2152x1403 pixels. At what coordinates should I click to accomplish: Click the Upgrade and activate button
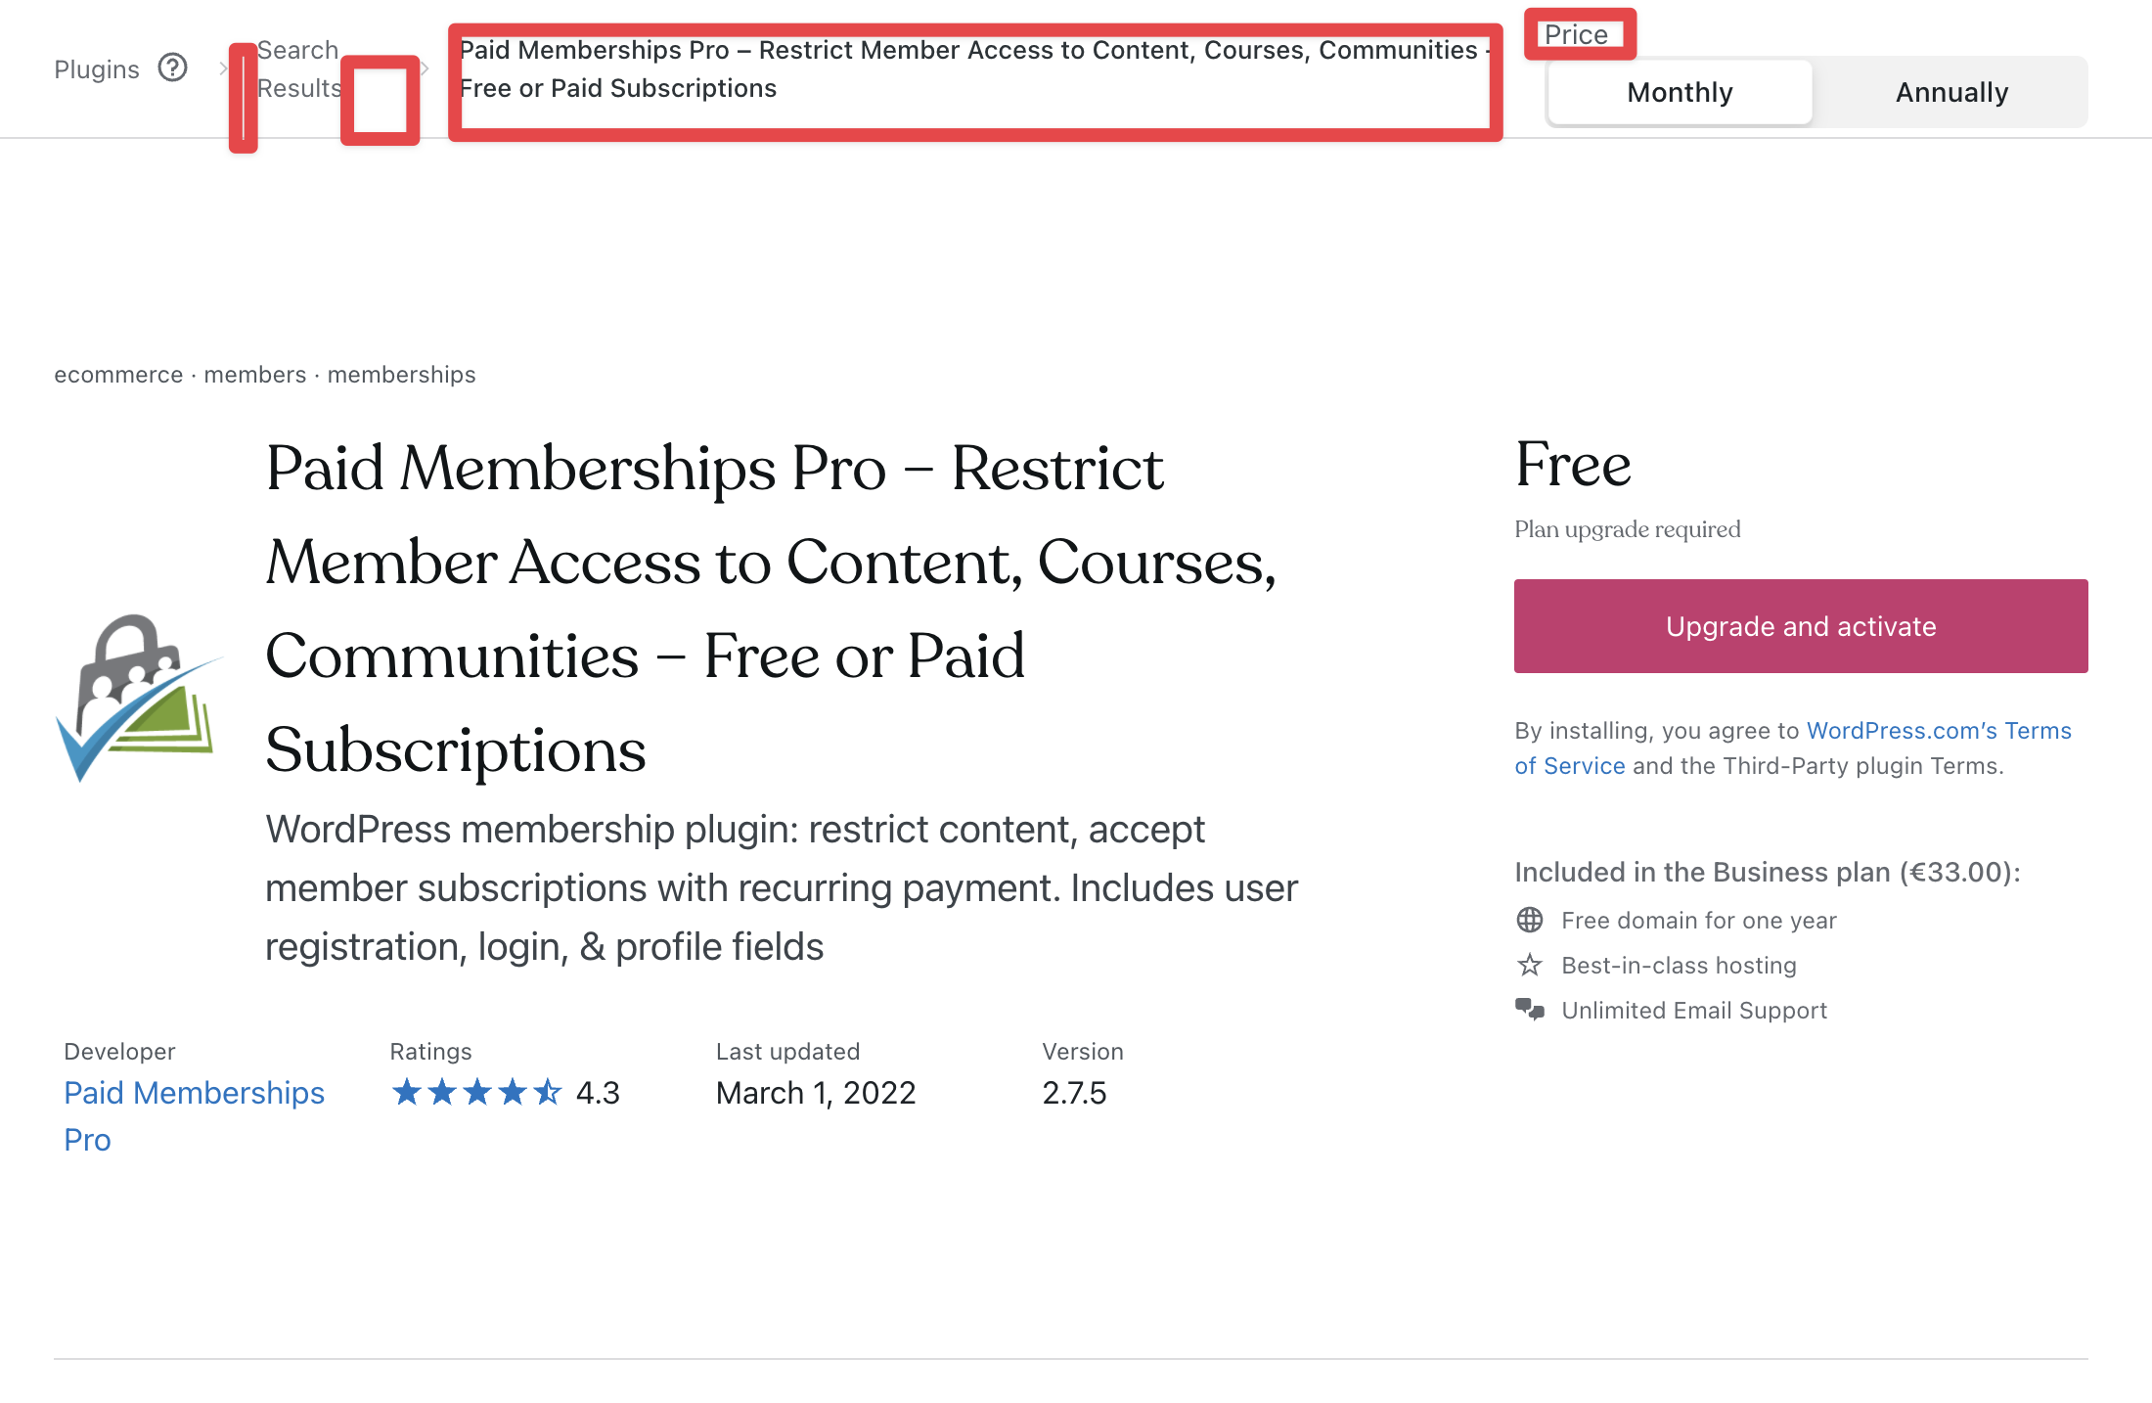1801,626
